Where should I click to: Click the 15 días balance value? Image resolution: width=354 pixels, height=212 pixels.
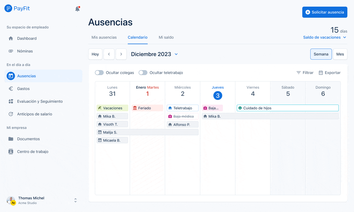point(339,30)
